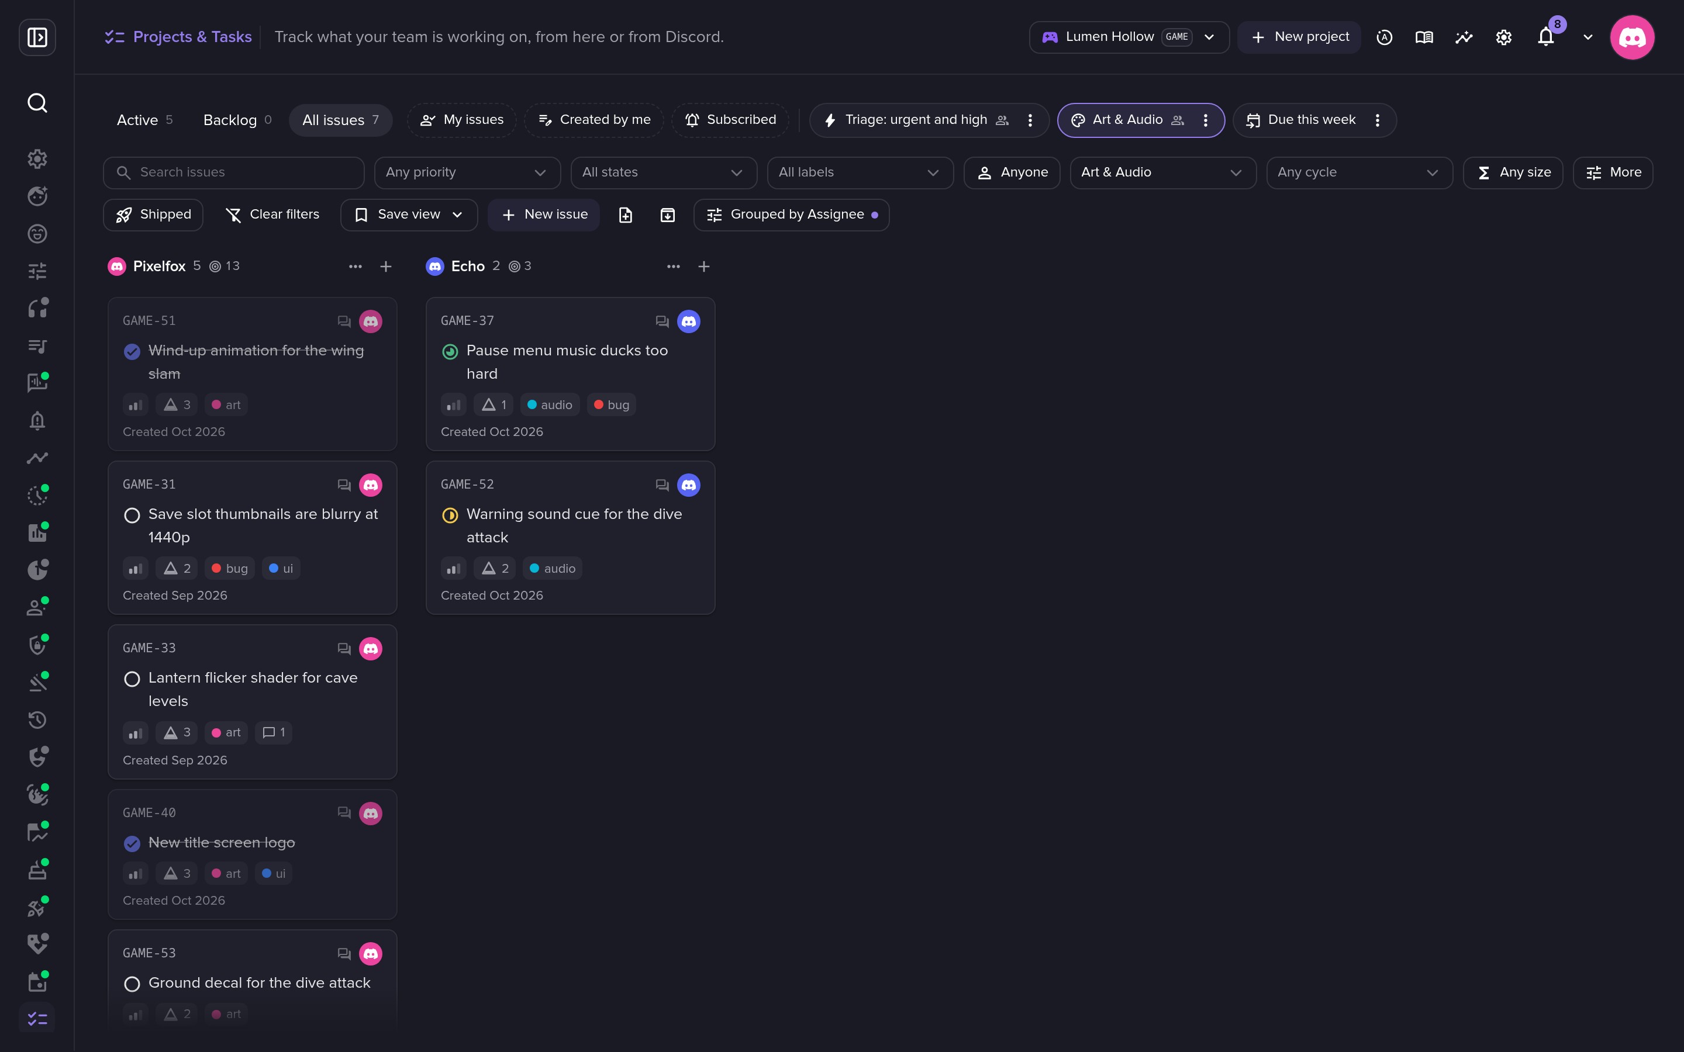Image resolution: width=1684 pixels, height=1052 pixels.
Task: Open settings gear in top bar
Action: [1504, 37]
